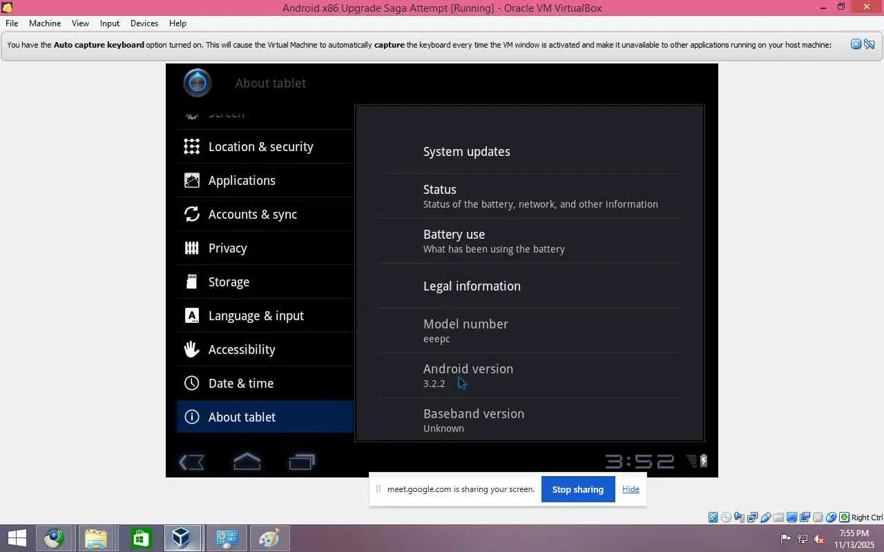The image size is (884, 552).
Task: Click the Accounts & sync icon
Action: click(x=191, y=214)
